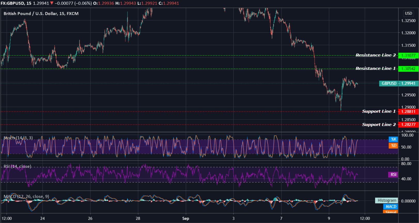The height and width of the screenshot is (223, 419).
Task: Click the 1.32500 price axis label
Action: (408, 21)
